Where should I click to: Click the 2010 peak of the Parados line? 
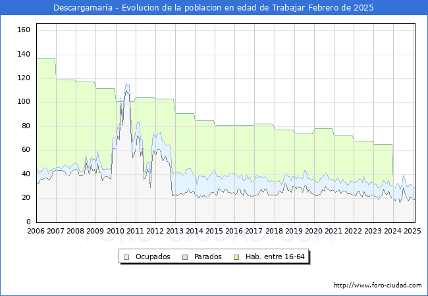coord(126,84)
